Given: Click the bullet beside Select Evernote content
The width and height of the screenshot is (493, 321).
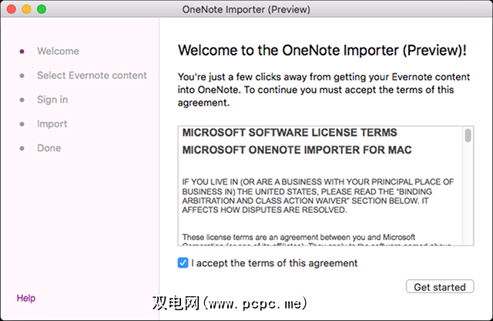Looking at the screenshot, I should pos(22,76).
